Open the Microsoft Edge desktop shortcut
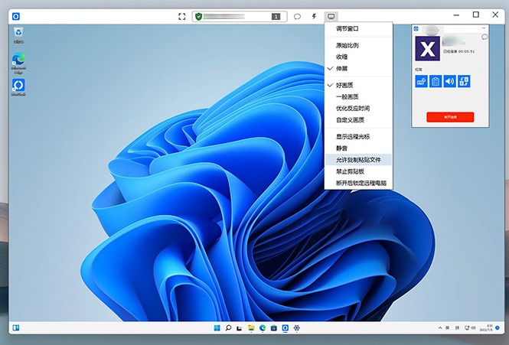This screenshot has width=509, height=345. (x=18, y=63)
